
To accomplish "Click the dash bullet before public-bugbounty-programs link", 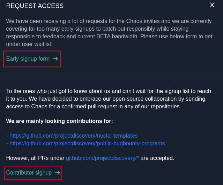I will 7,144.
